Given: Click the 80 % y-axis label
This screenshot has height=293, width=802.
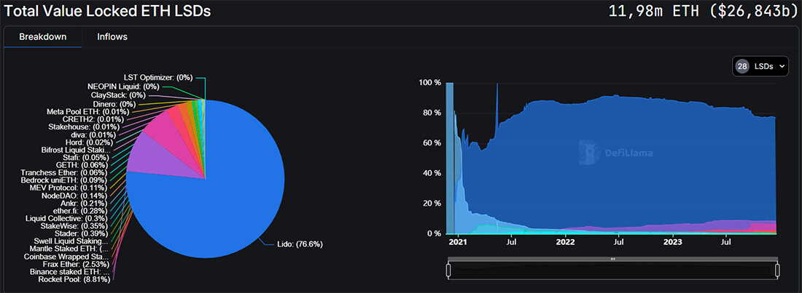Looking at the screenshot, I should (432, 112).
